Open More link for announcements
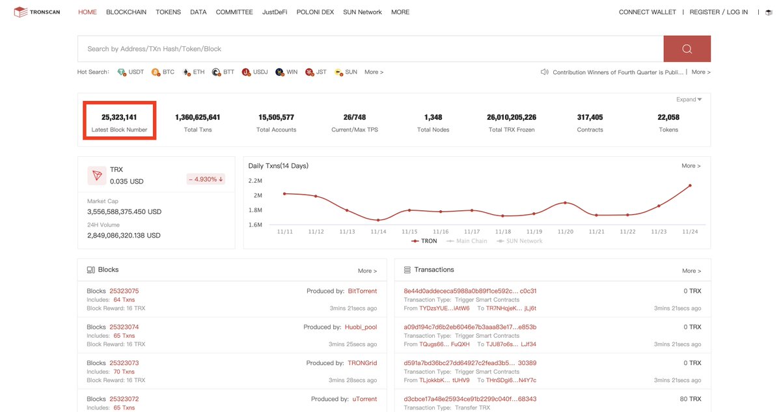 pyautogui.click(x=701, y=72)
